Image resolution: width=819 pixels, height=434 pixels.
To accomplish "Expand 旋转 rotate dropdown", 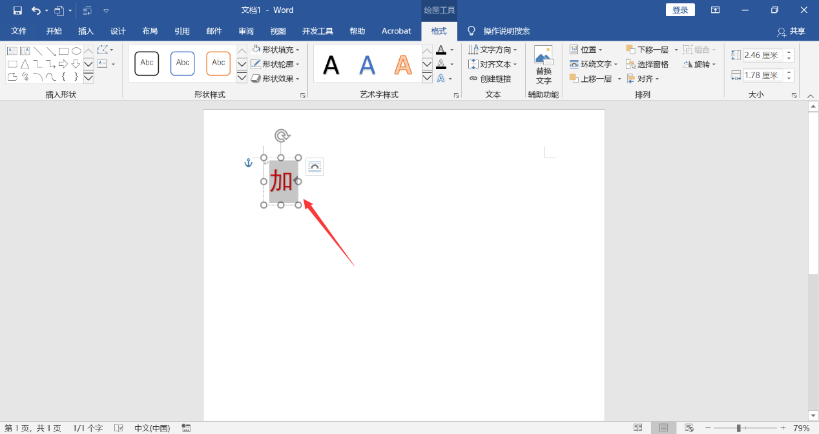I will 700,64.
